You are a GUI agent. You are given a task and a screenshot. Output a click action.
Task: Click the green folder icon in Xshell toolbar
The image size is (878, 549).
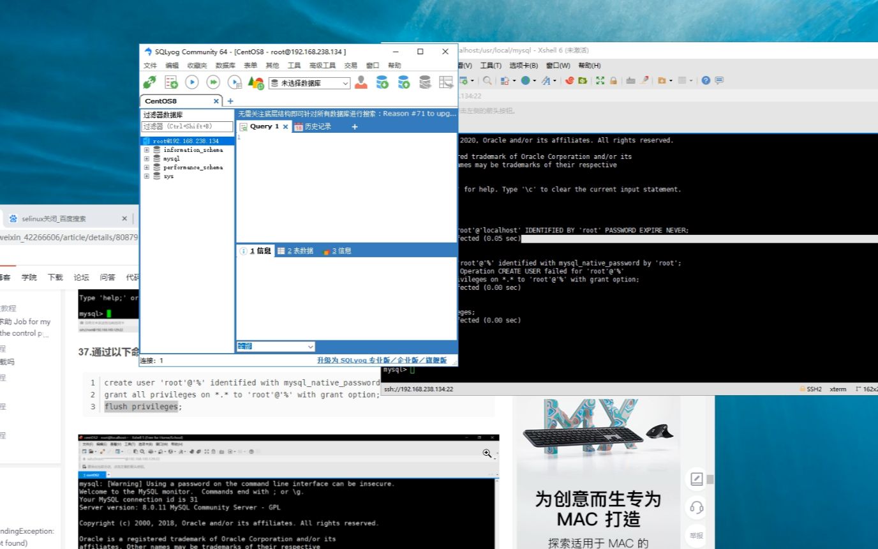point(583,80)
